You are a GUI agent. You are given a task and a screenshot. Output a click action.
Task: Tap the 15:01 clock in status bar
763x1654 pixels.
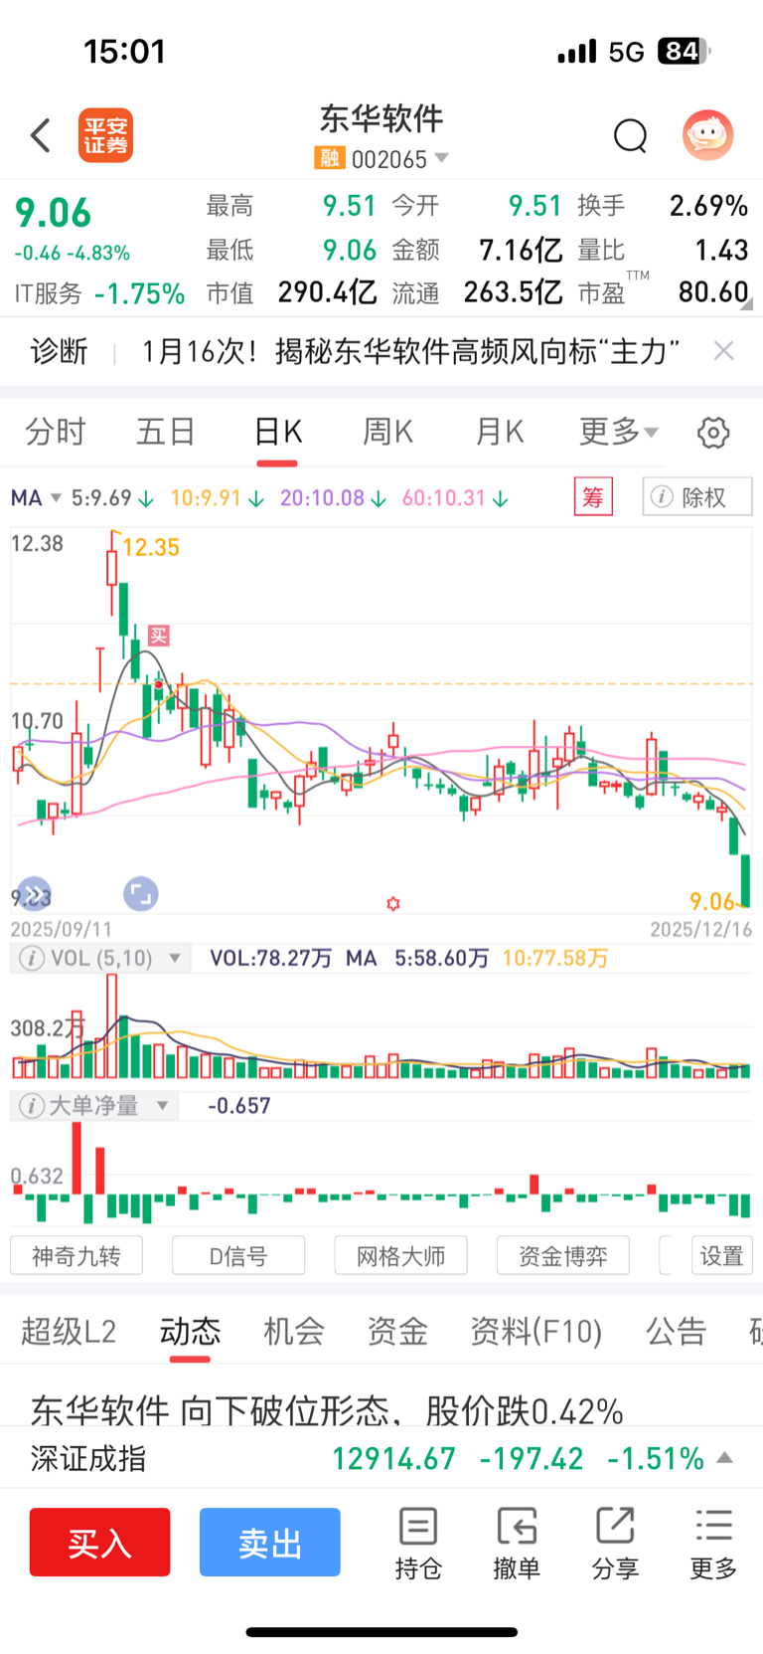125,51
